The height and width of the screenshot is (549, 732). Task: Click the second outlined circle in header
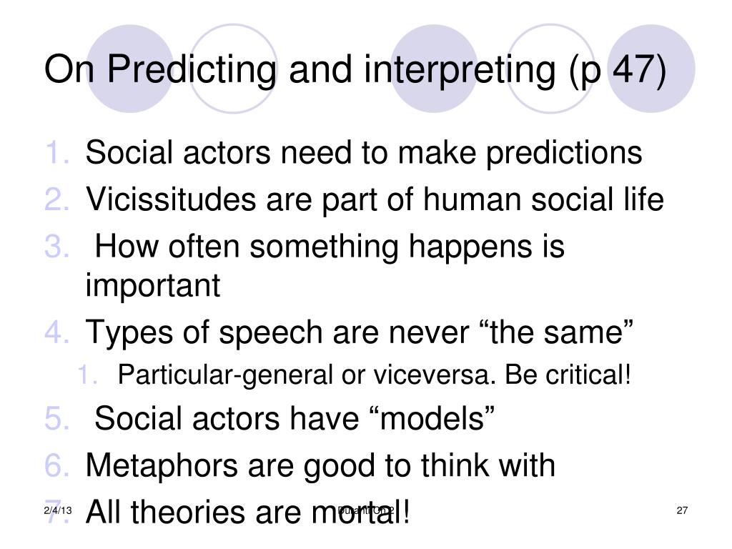550,69
